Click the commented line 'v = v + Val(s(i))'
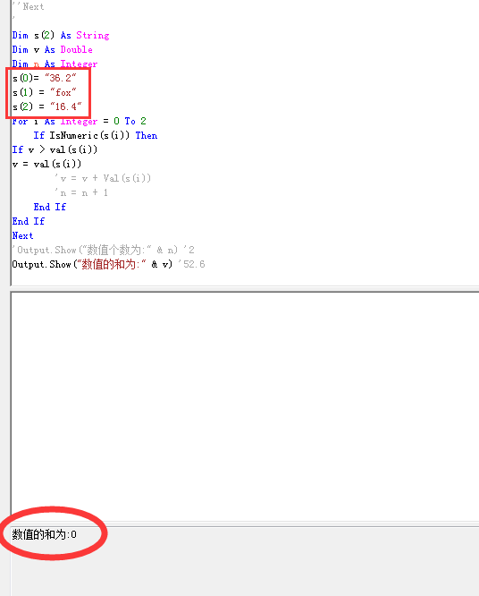This screenshot has height=596, width=479. 103,178
